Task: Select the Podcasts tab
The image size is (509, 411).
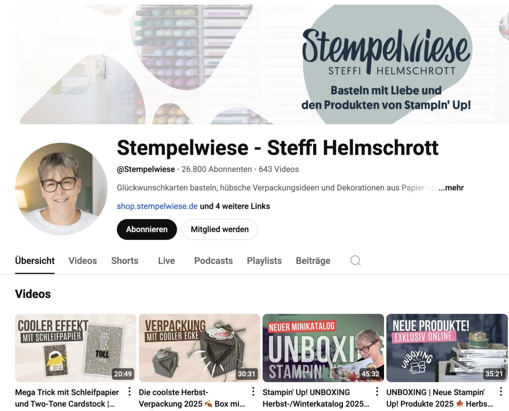Action: 213,261
